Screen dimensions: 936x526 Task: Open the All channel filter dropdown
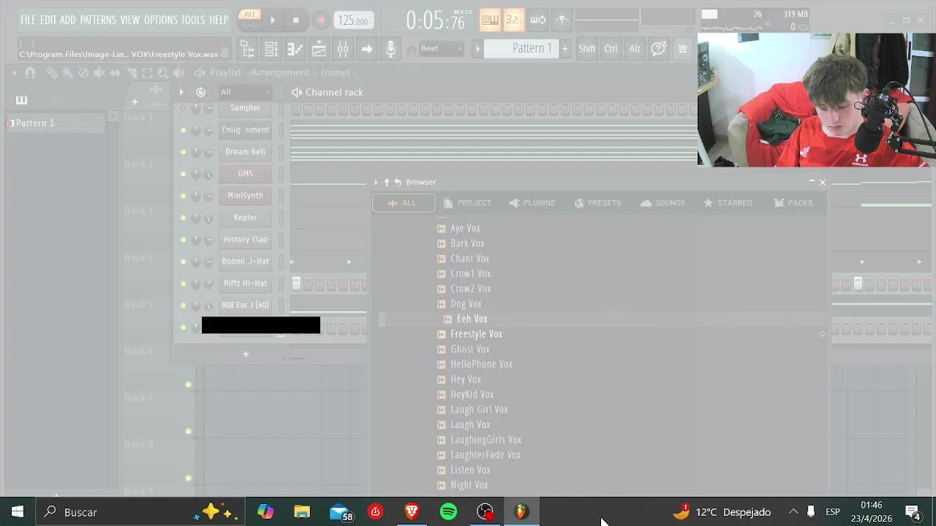pyautogui.click(x=244, y=92)
